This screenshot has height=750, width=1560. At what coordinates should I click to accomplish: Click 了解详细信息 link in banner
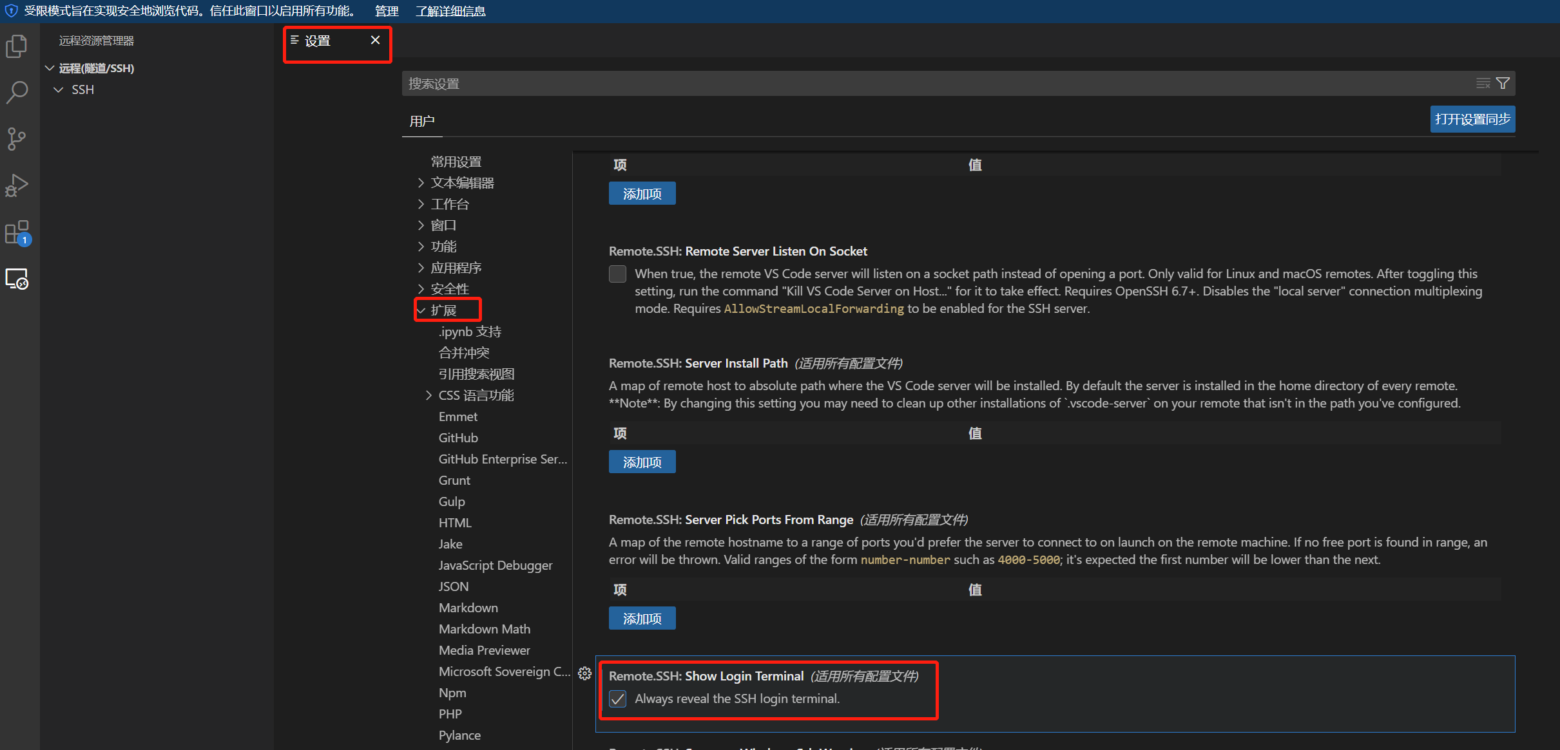[x=450, y=11]
